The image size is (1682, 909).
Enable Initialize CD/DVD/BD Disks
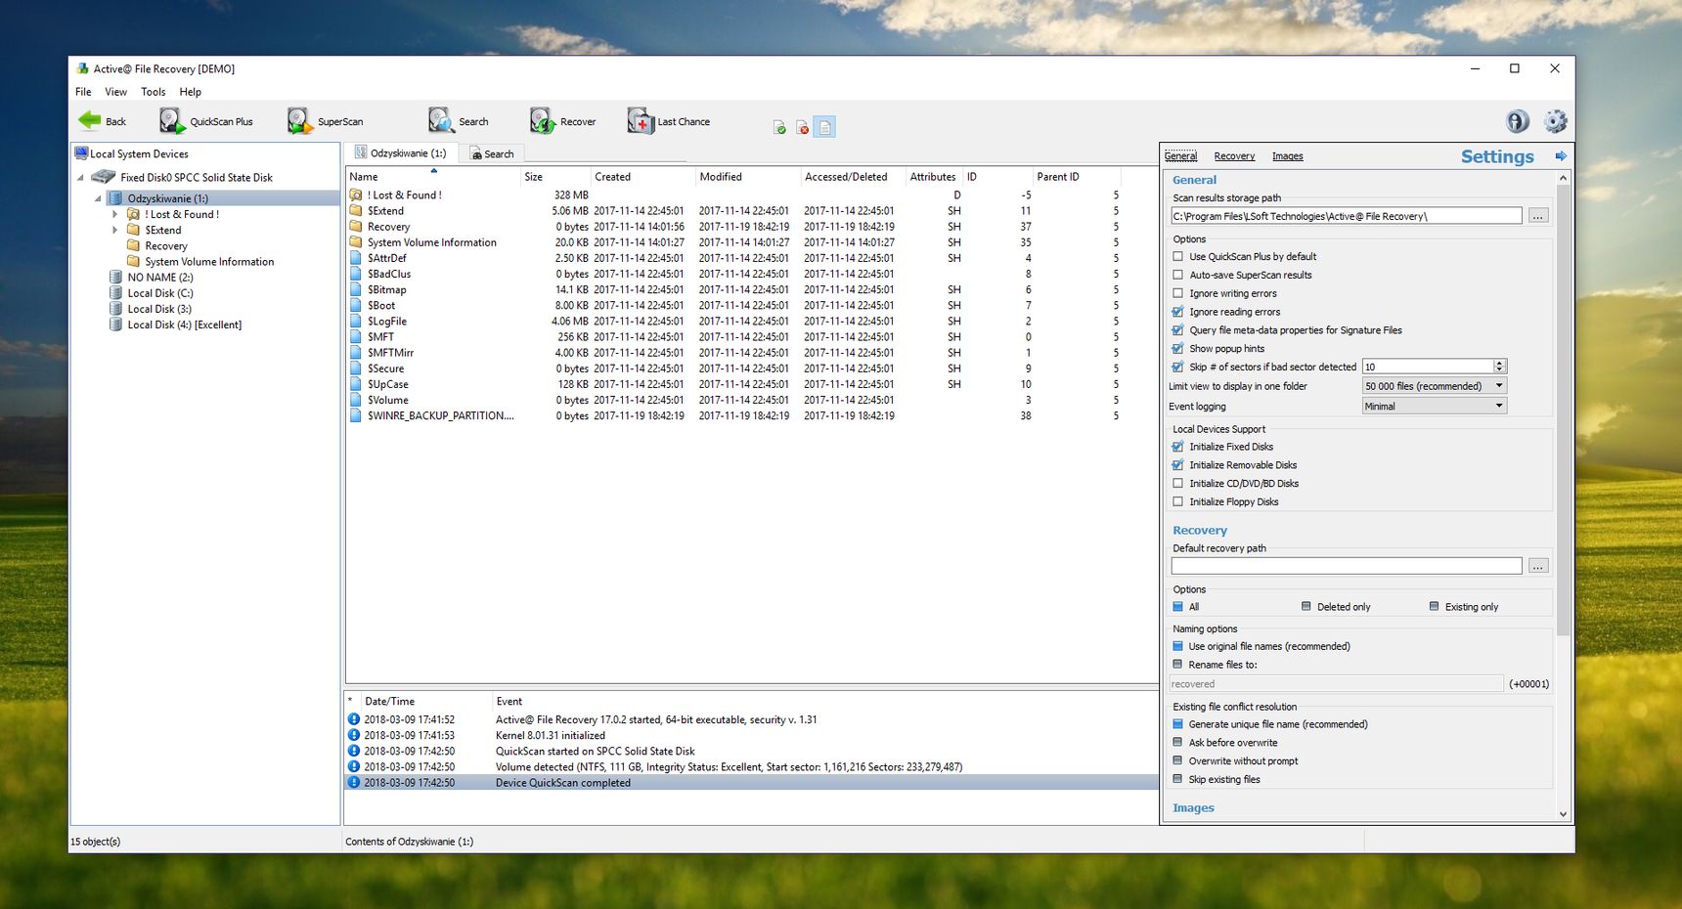click(1178, 484)
